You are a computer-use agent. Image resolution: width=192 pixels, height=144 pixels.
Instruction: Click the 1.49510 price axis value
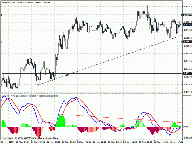(188, 53)
